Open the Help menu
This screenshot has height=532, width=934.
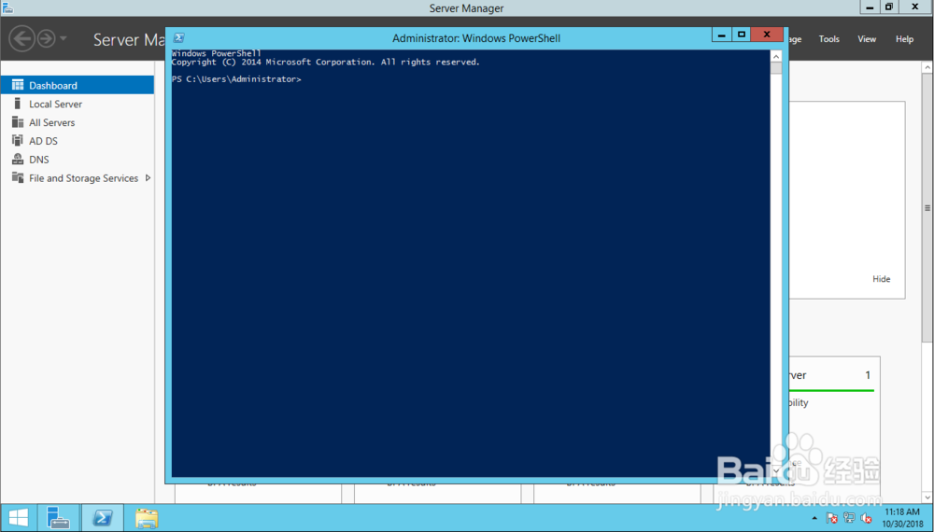904,39
